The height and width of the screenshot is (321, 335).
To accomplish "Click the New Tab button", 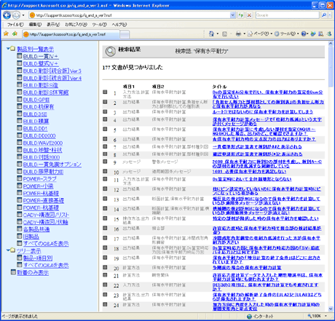I will (125, 34).
